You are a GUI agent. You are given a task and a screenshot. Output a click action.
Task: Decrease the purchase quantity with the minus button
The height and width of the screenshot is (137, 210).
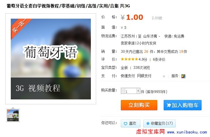point(123,91)
